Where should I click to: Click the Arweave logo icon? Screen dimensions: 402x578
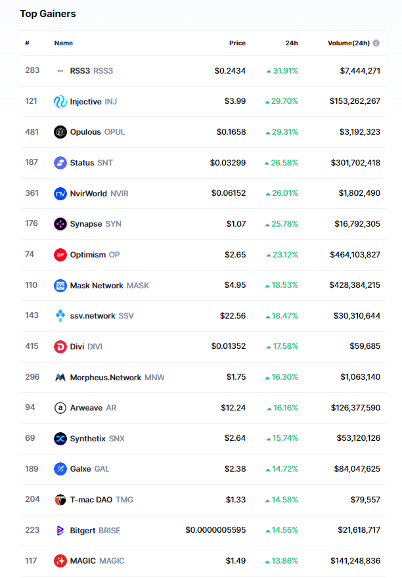point(60,408)
